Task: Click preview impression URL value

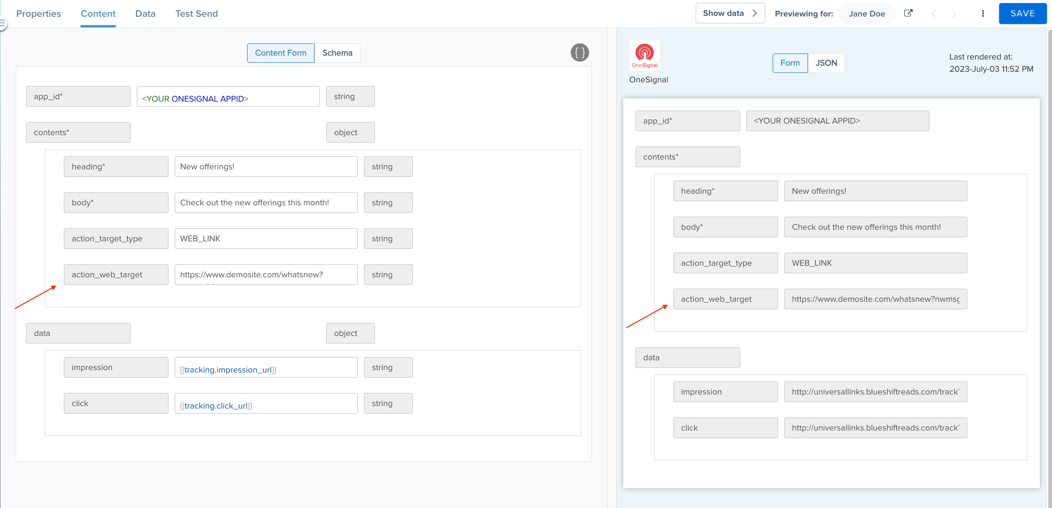Action: (x=875, y=392)
